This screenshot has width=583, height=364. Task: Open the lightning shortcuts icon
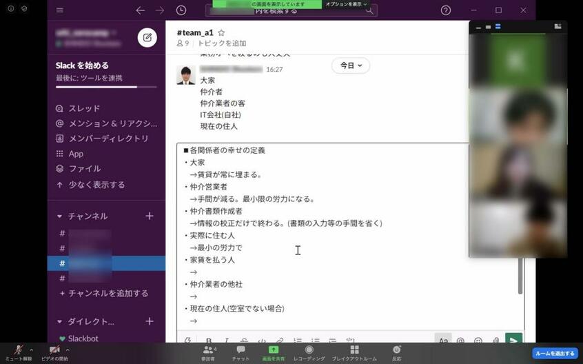187,340
